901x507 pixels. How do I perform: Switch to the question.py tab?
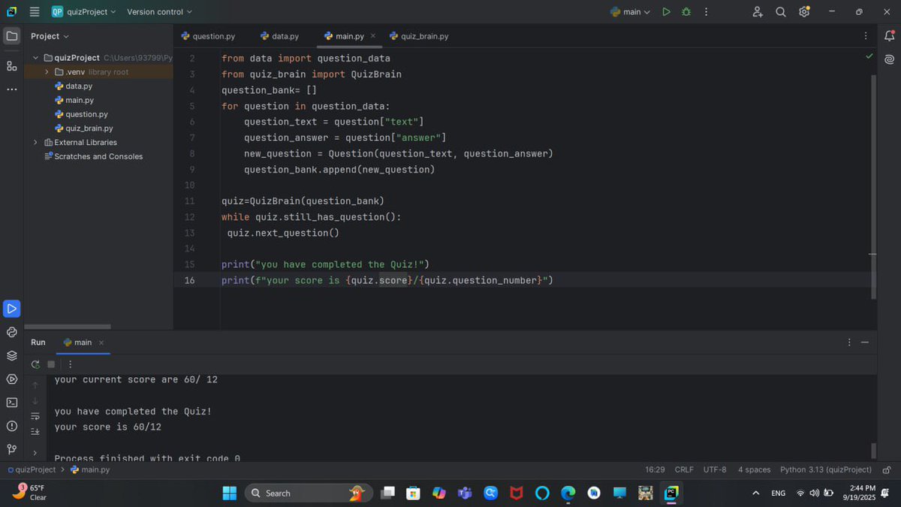click(208, 36)
